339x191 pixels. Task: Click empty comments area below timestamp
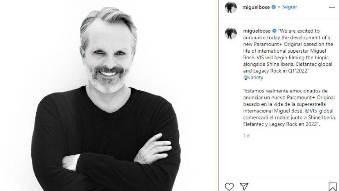click(x=279, y=158)
